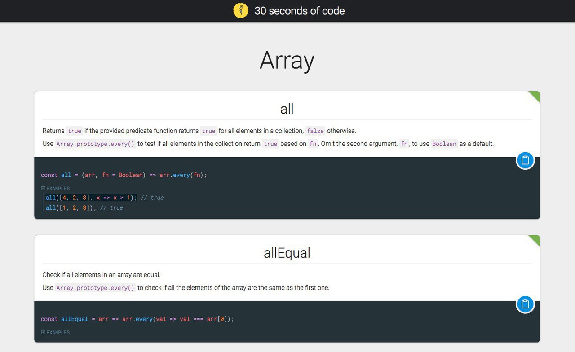Viewport: 575px width, 352px height.
Task: Click Array.prototype.every() in the "all" description
Action: tap(95, 144)
